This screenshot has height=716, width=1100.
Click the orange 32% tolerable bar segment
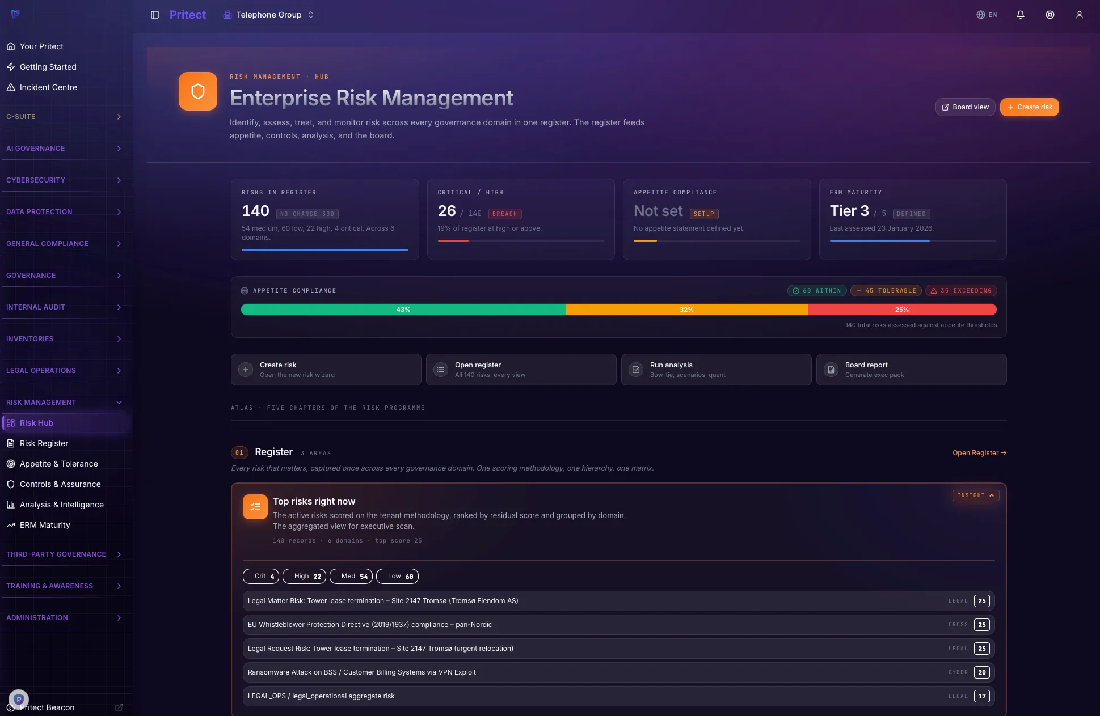click(687, 310)
